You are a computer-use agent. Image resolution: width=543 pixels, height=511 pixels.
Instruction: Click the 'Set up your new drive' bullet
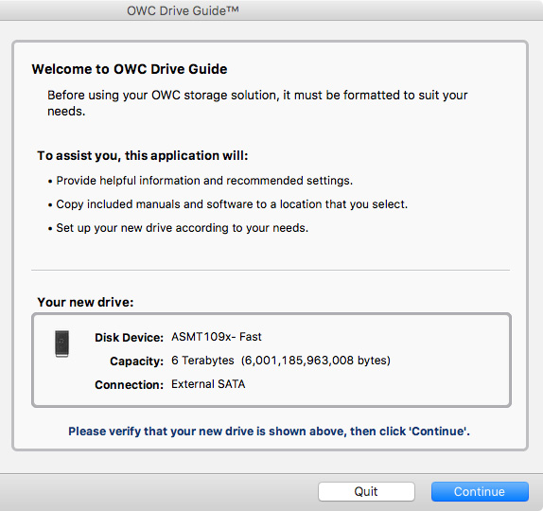(178, 228)
